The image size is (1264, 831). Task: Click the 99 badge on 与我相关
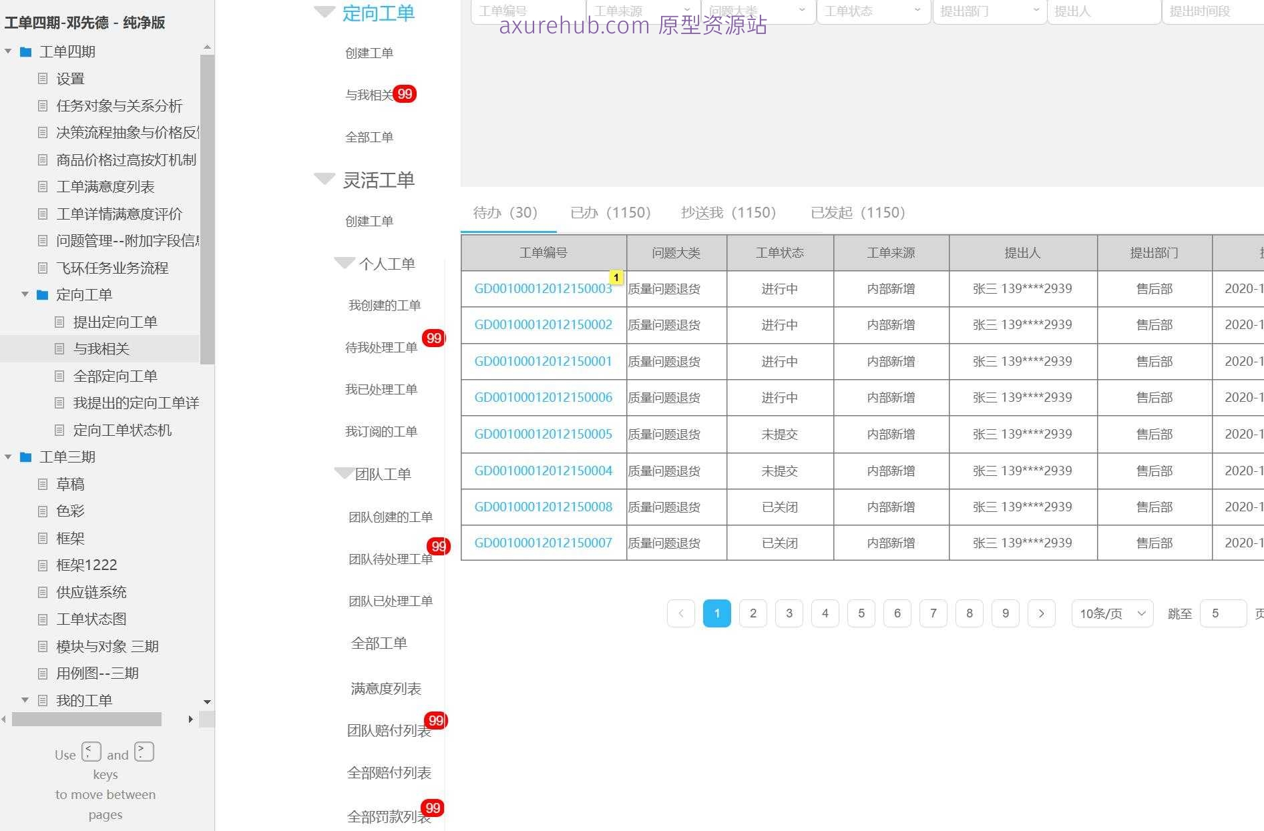405,93
